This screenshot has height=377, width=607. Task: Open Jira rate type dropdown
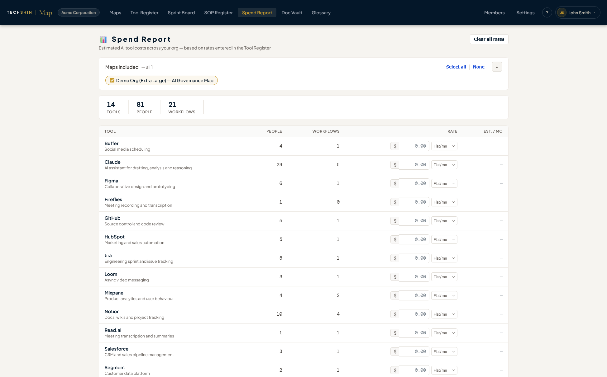(x=444, y=258)
